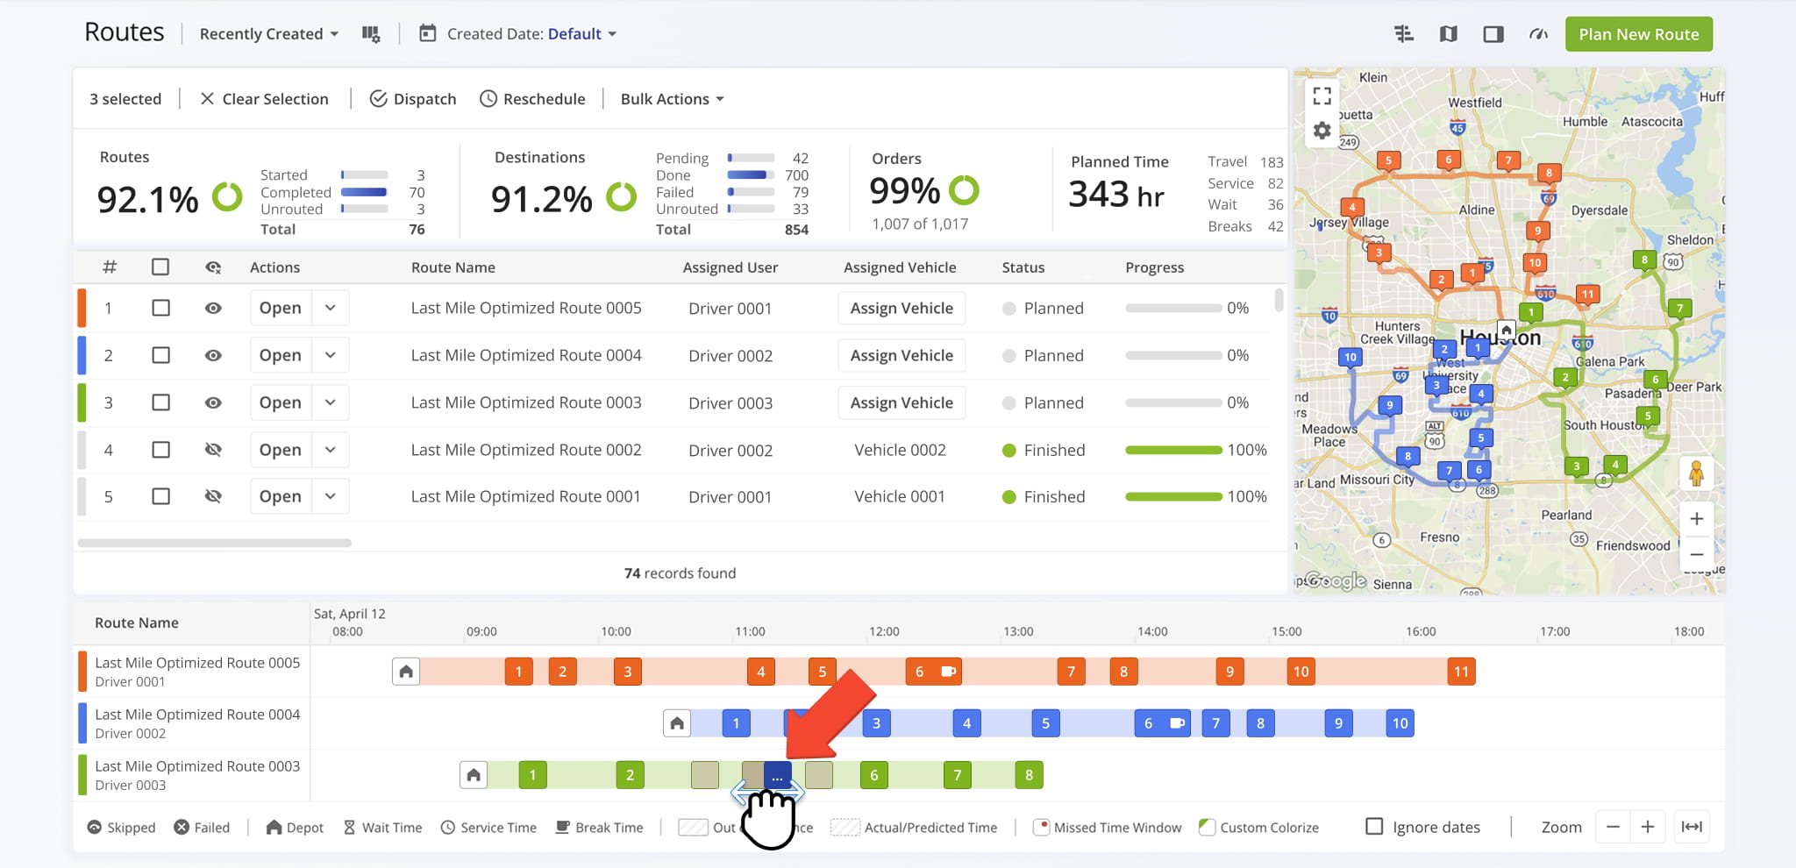Screen dimensions: 1796x868
Task: Check the box for Route 0002 row
Action: pos(160,450)
